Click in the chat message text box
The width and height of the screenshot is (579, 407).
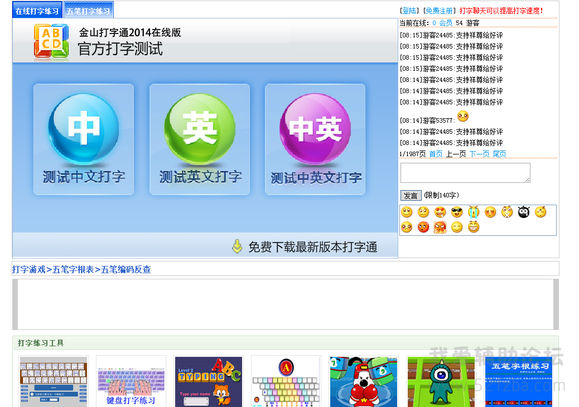(465, 173)
